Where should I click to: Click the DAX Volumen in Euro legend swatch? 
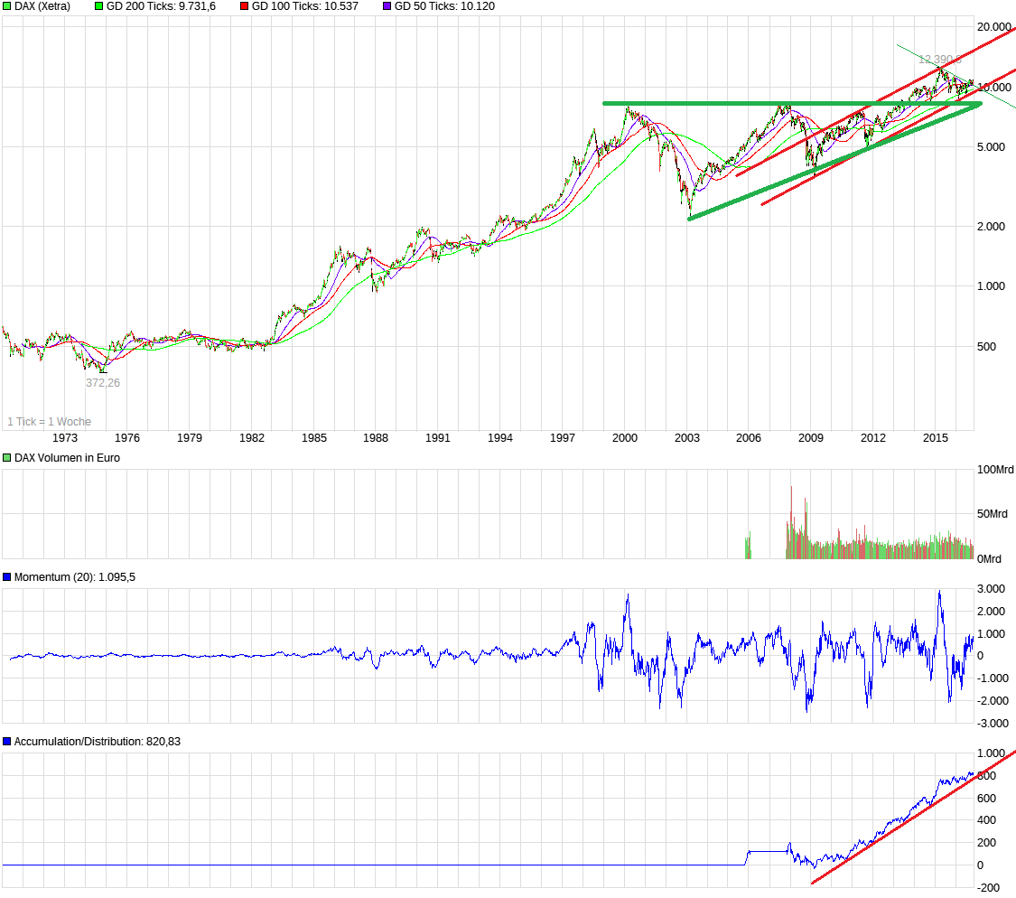coord(7,458)
